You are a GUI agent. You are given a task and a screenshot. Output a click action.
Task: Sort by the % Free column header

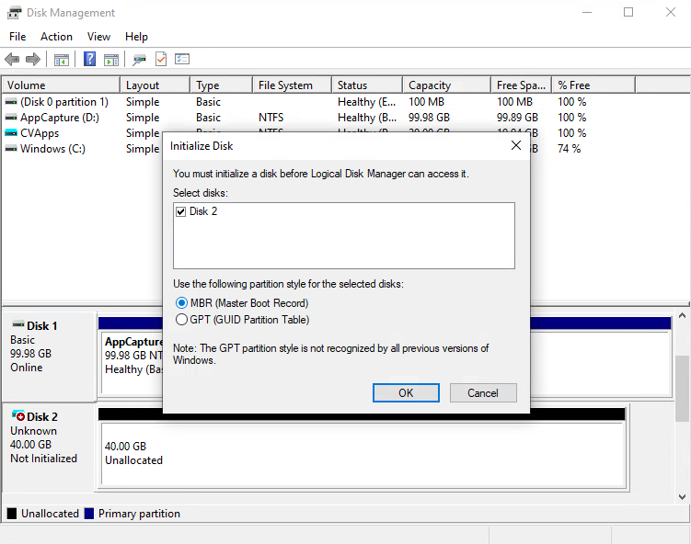point(593,85)
